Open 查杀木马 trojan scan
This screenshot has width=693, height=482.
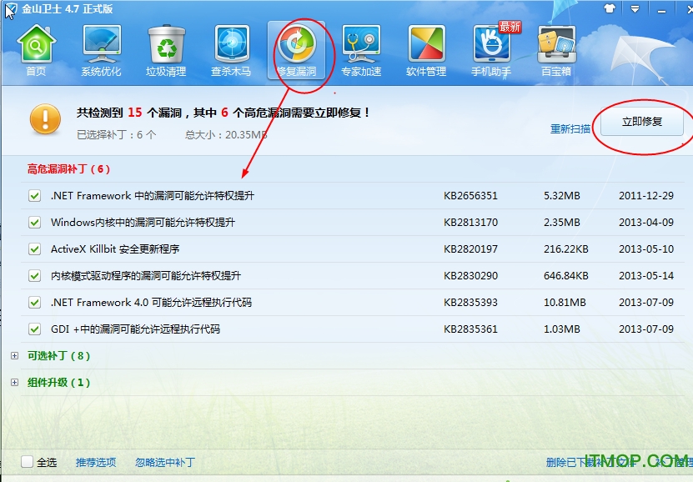point(231,48)
